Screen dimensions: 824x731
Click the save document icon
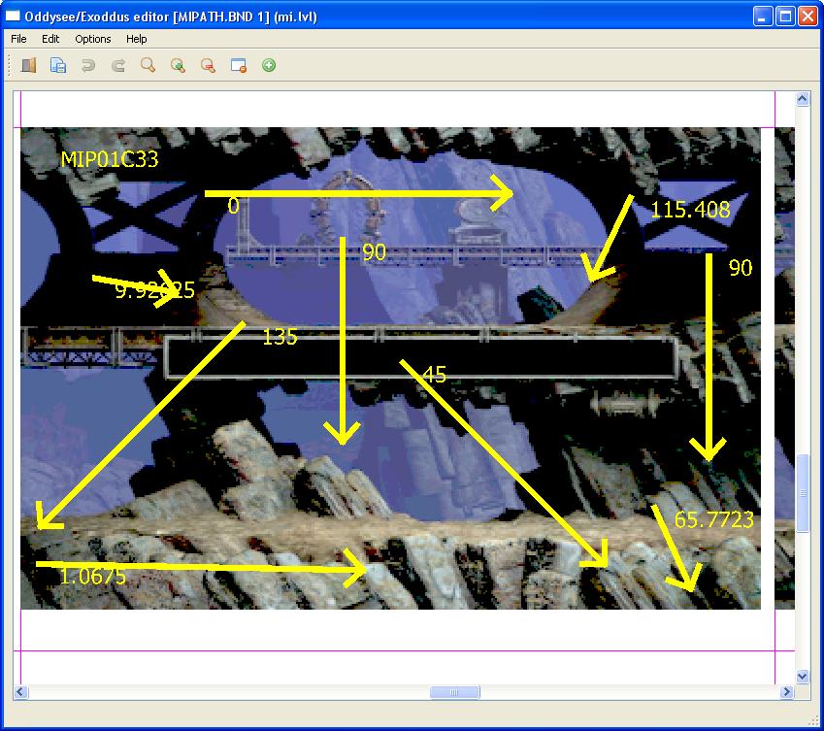click(x=58, y=66)
